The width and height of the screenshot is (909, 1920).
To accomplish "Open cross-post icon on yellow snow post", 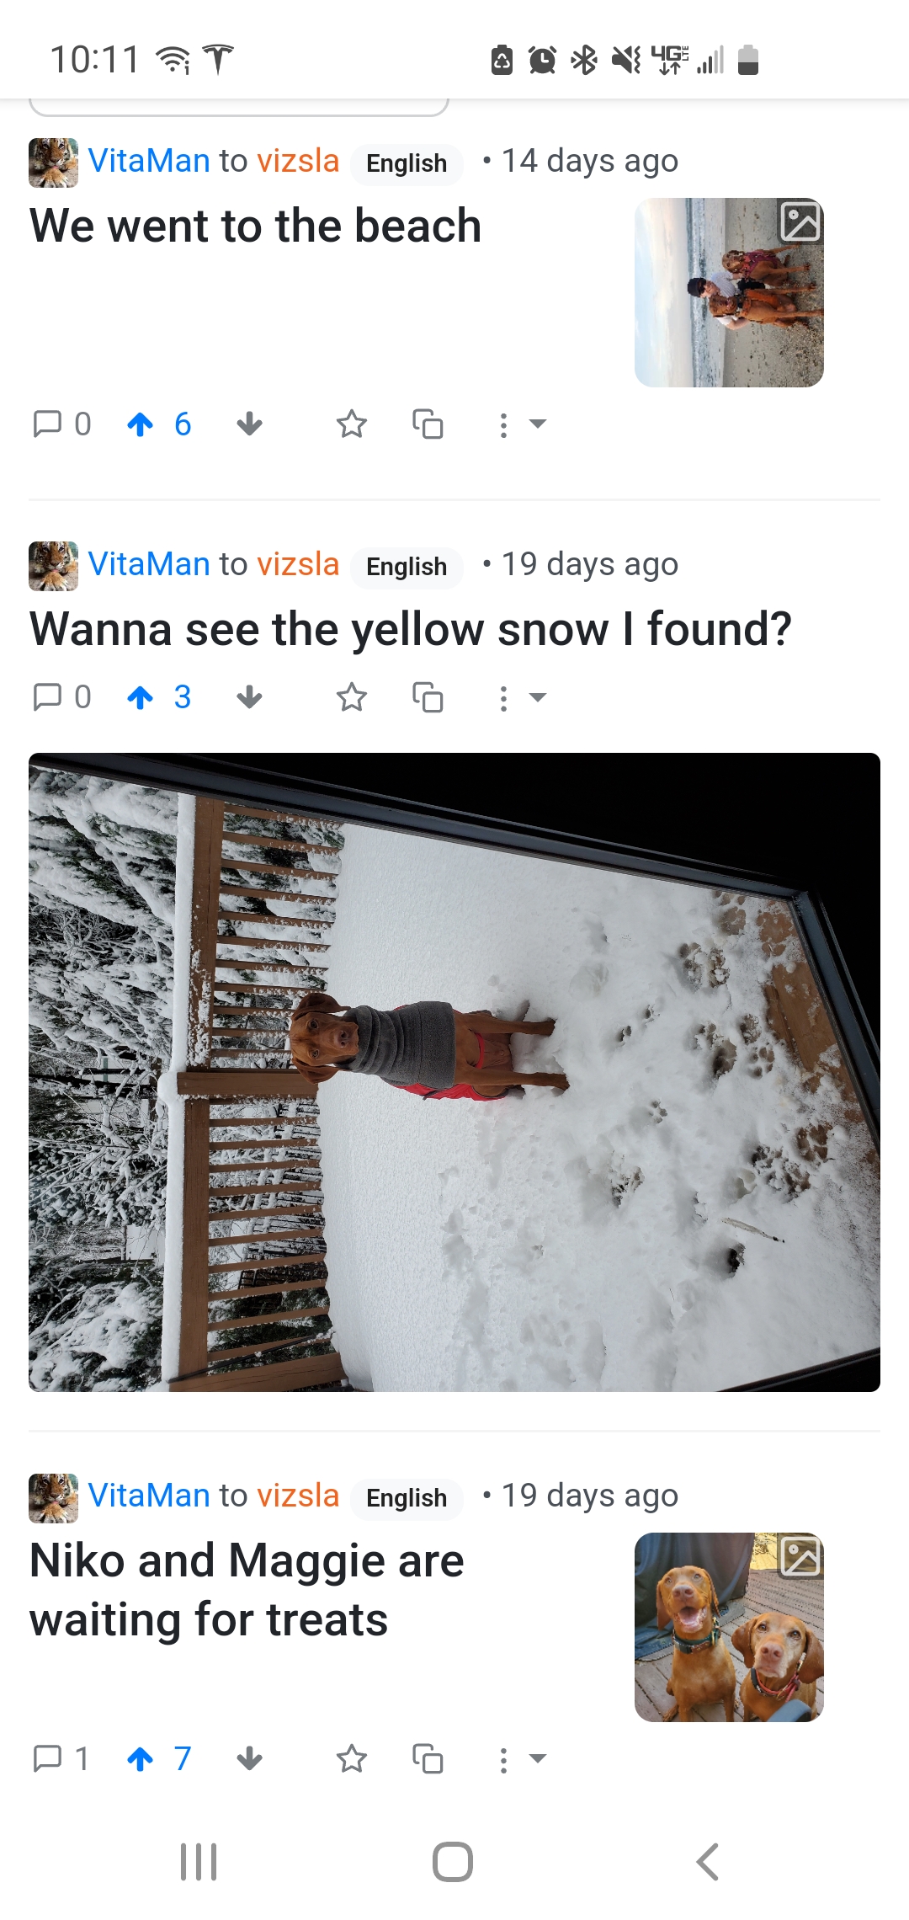I will (428, 697).
